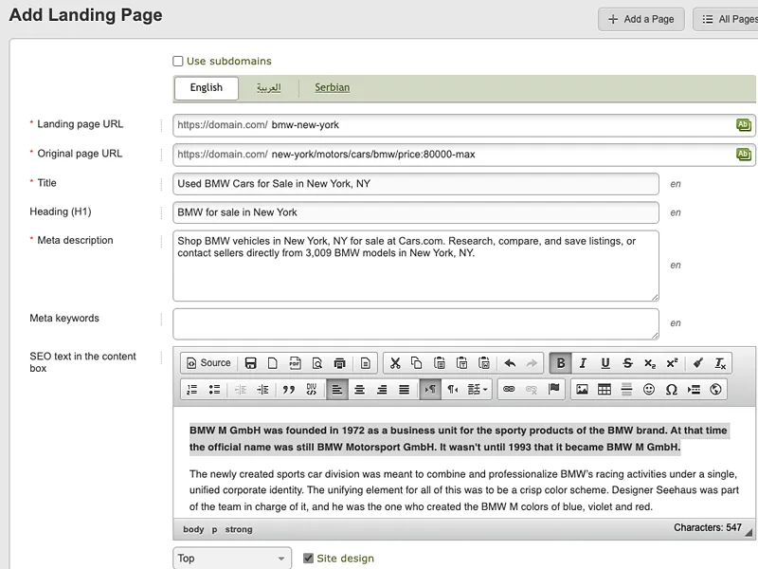Open the Templates icon
This screenshot has width=758, height=569.
[x=366, y=363]
